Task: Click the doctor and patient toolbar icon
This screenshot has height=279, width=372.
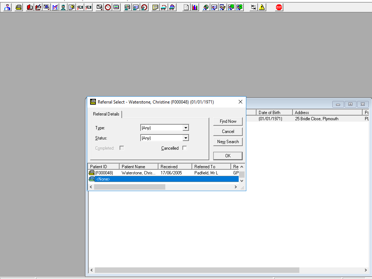Action: [7, 7]
